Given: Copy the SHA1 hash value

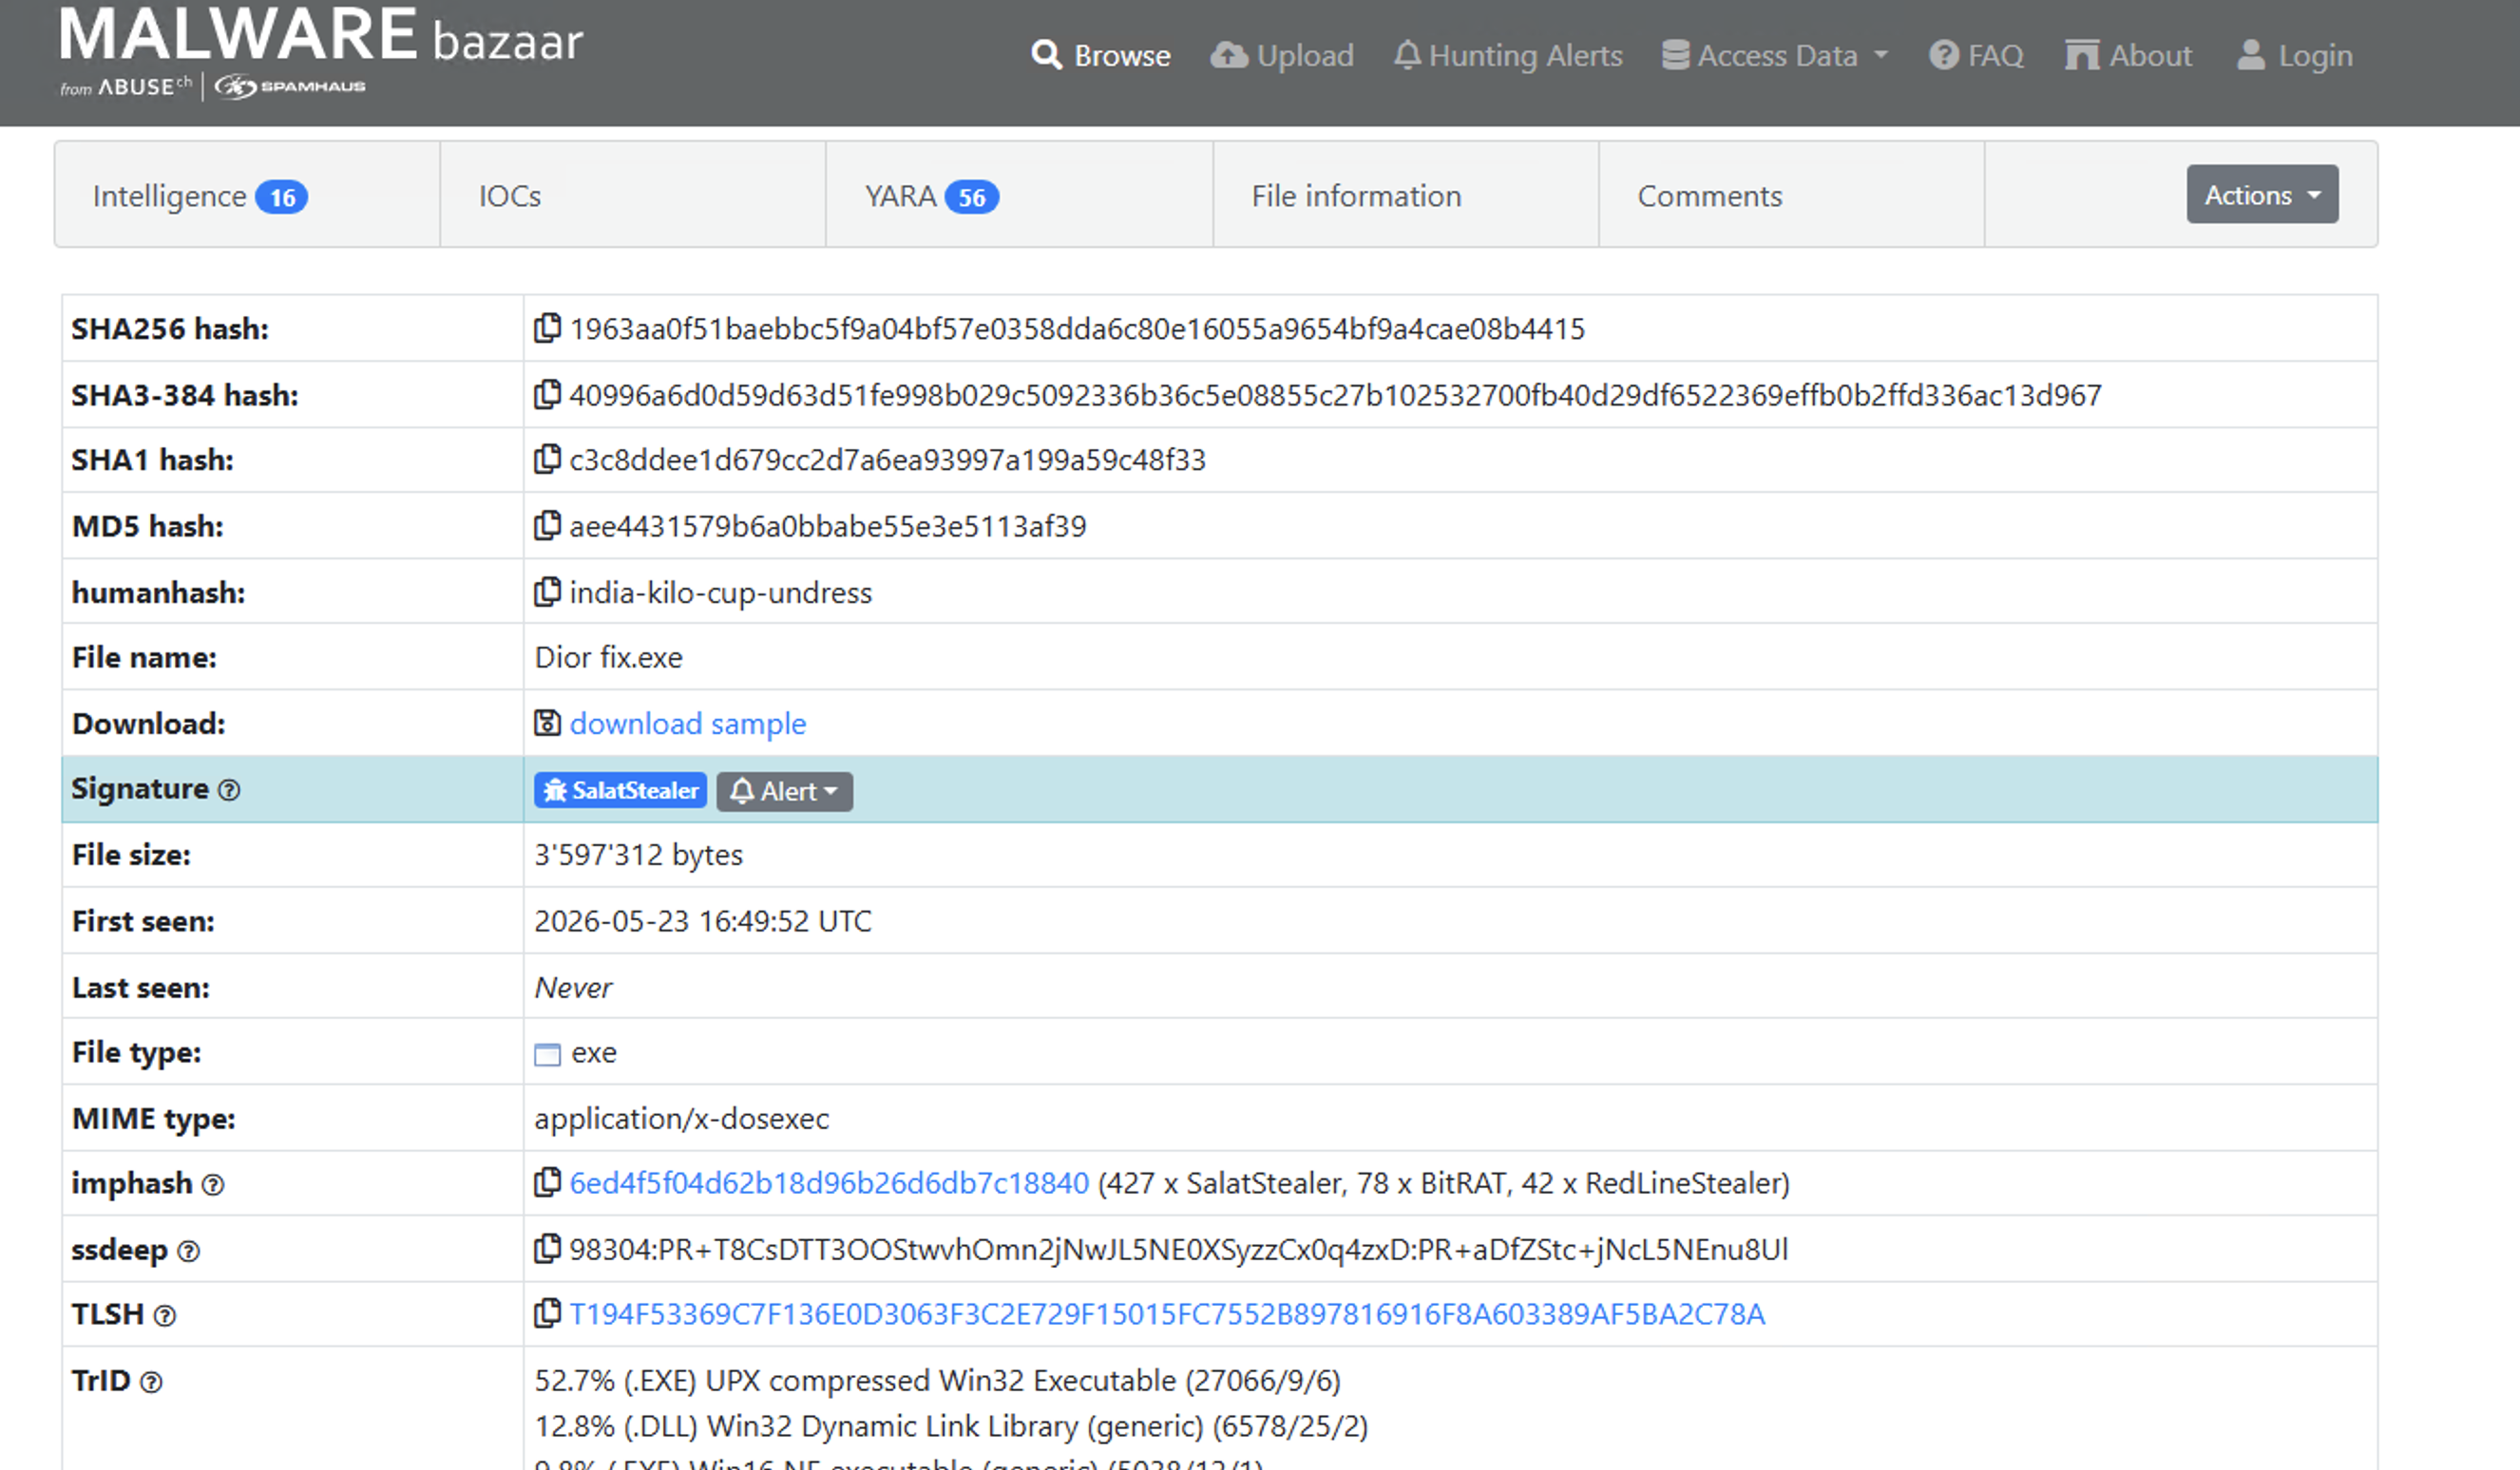Looking at the screenshot, I should [x=547, y=459].
